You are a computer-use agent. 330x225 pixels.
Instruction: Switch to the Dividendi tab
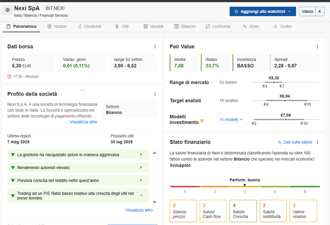coord(89,26)
